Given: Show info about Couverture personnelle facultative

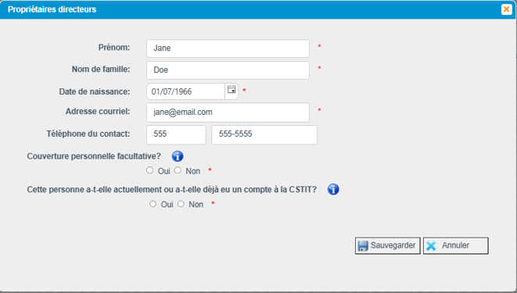Looking at the screenshot, I should coord(178,156).
